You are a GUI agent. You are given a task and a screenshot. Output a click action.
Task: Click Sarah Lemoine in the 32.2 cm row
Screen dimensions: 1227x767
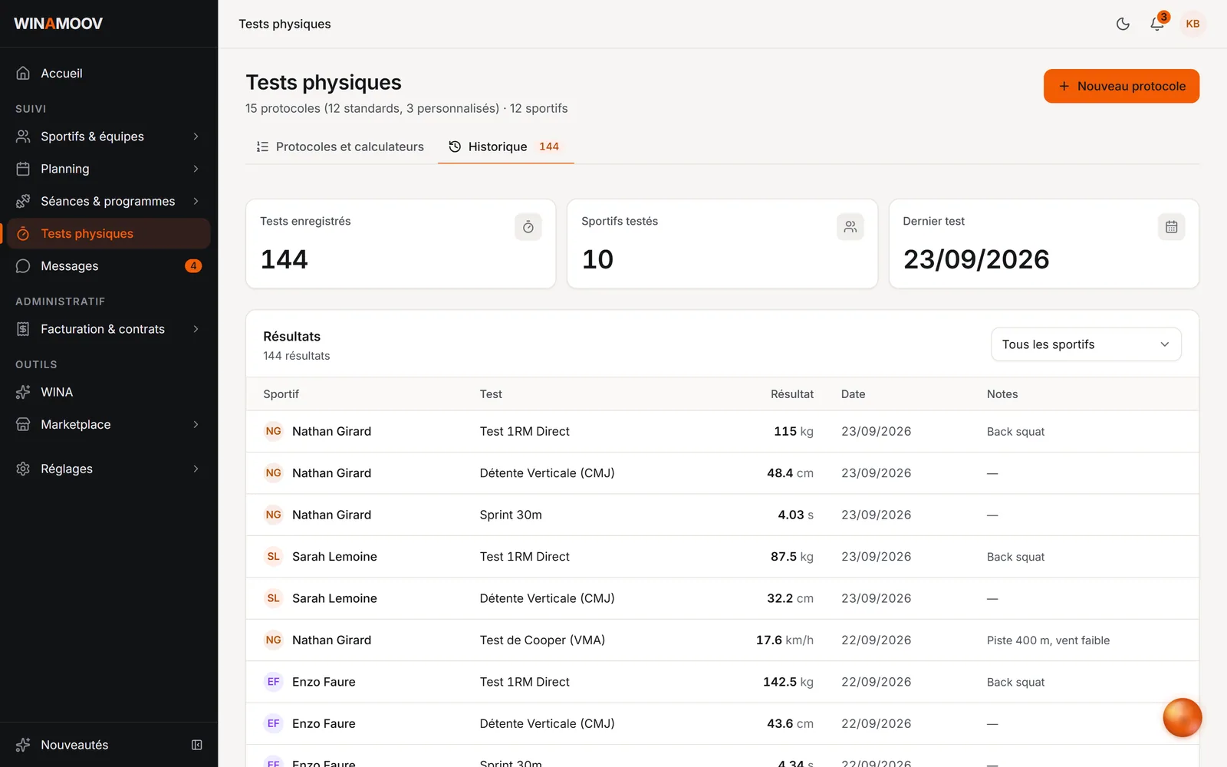(334, 598)
